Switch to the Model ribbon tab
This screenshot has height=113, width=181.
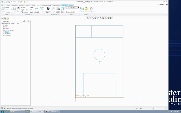coord(8,5)
